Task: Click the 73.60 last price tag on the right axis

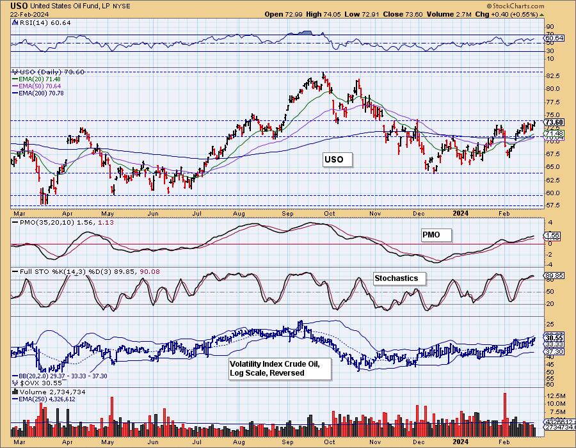Action: click(554, 122)
